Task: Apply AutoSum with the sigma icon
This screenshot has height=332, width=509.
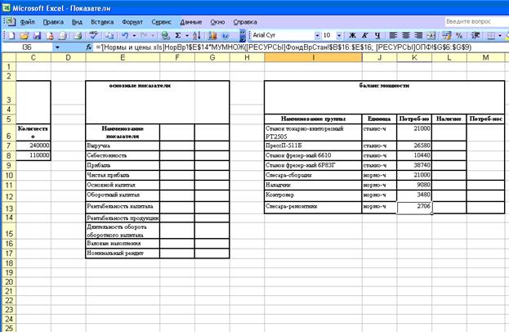Action: pos(178,35)
